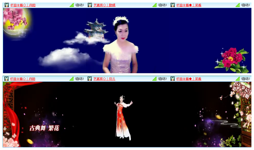This screenshot has width=254, height=150.
Task: Click 丹阳 signal bars above blue sky video
Action: [72, 5]
